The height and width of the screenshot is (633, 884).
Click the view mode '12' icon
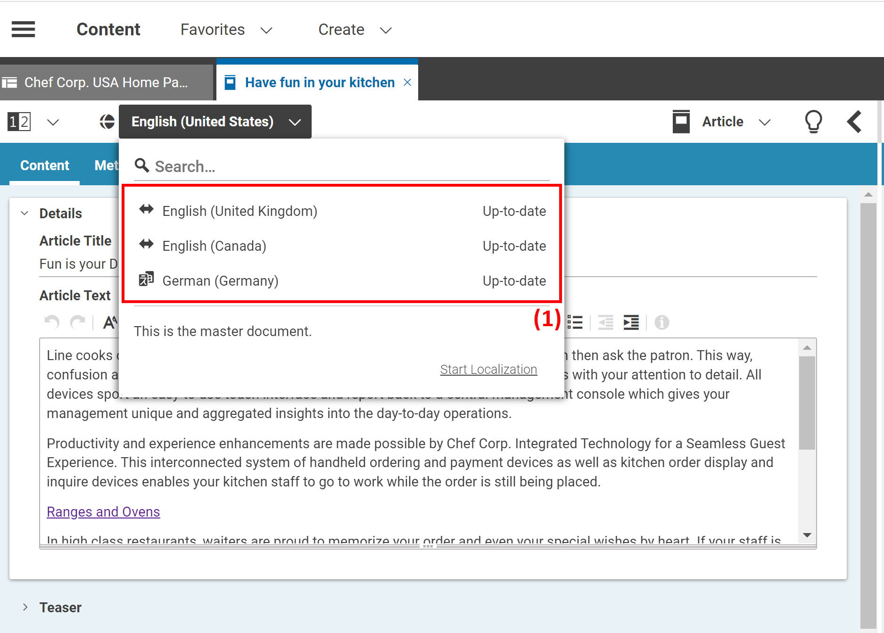tap(19, 122)
